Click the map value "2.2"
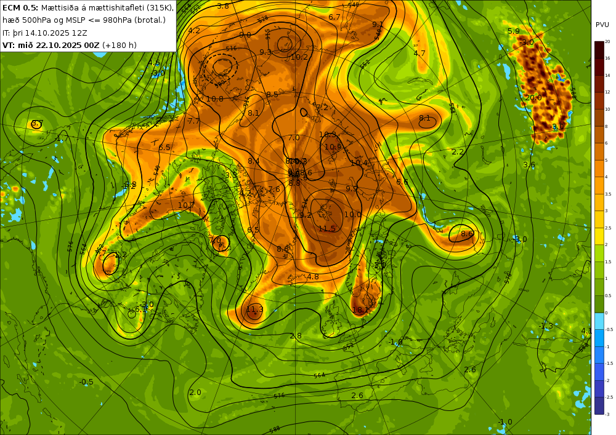The width and height of the screenshot is (616, 435). 458,152
